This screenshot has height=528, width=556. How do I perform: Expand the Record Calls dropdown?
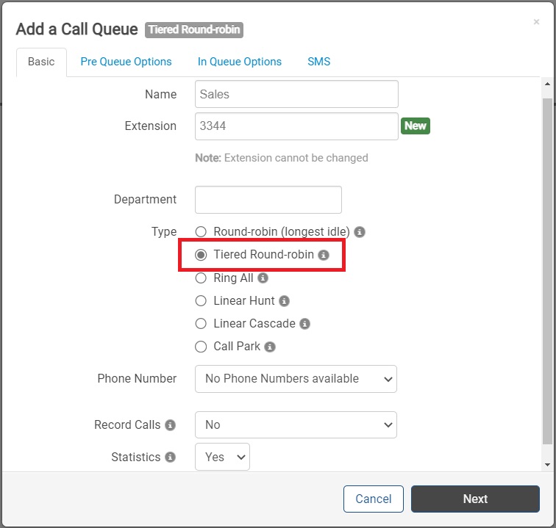click(296, 425)
